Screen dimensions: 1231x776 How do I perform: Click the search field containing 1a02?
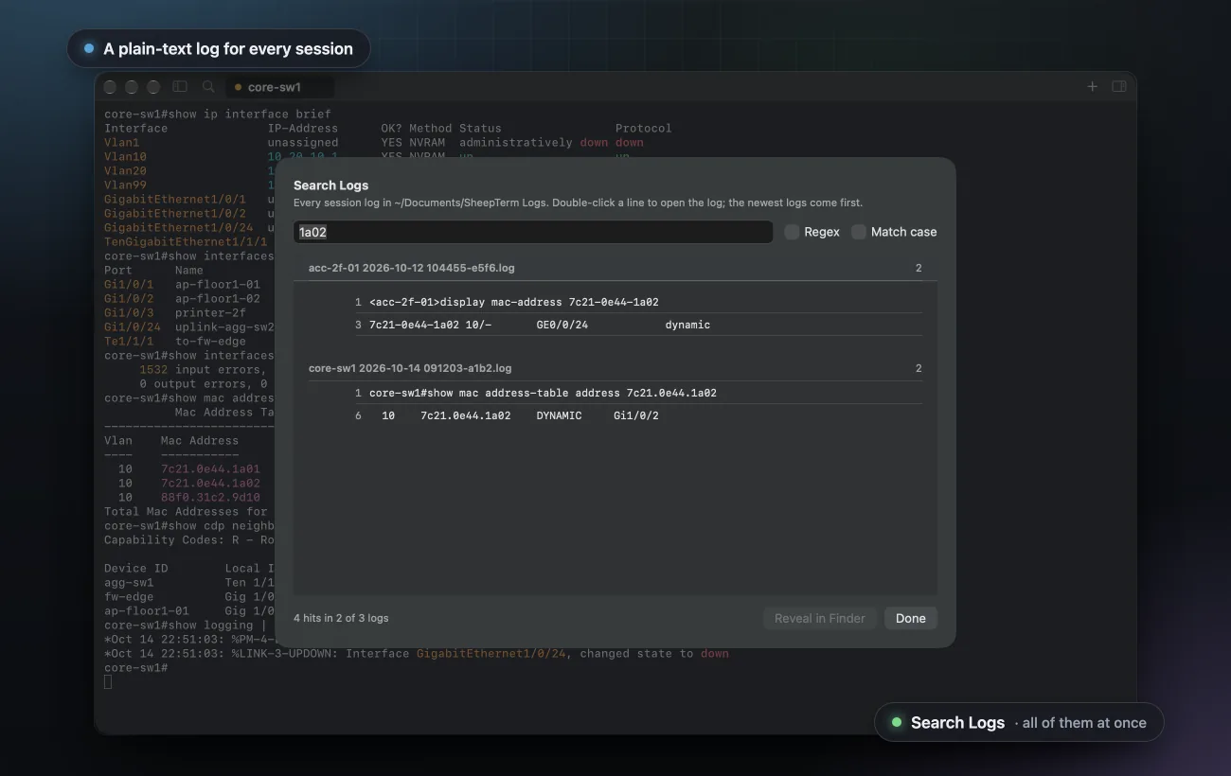[533, 232]
